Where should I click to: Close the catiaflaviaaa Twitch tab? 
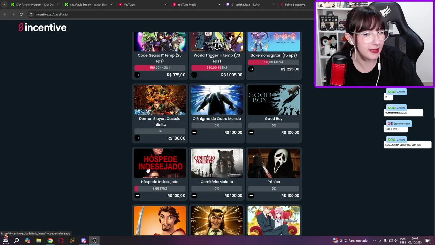pyautogui.click(x=273, y=5)
